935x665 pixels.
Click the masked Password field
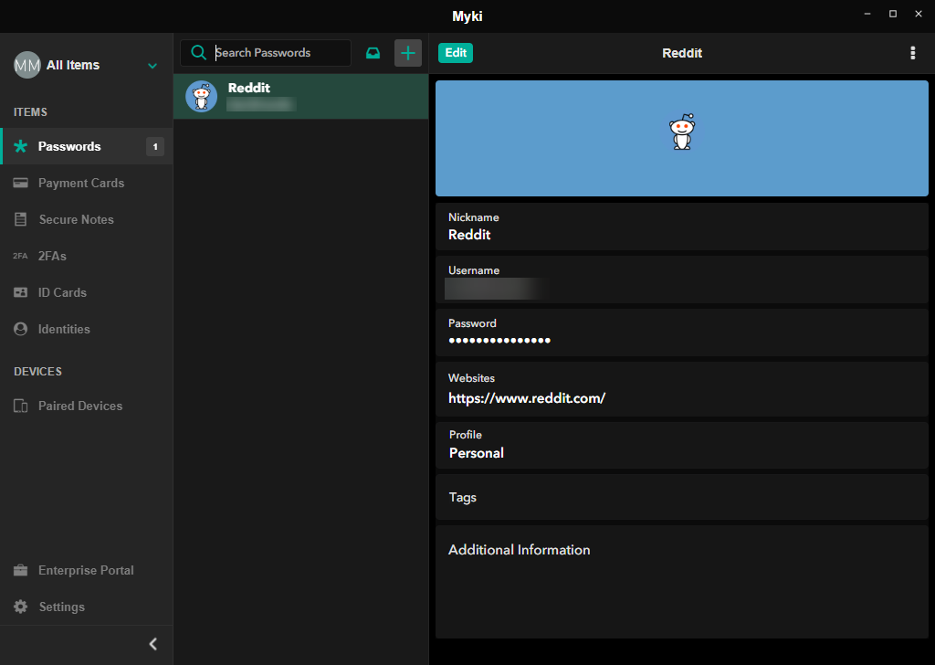coord(681,332)
